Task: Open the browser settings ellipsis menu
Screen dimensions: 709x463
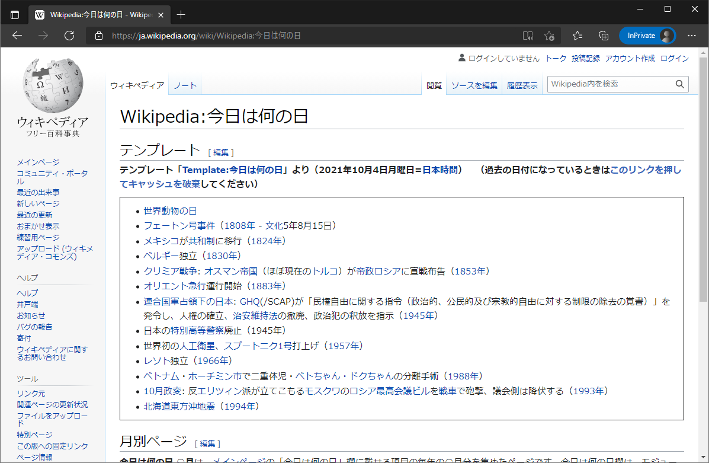Action: [x=692, y=36]
